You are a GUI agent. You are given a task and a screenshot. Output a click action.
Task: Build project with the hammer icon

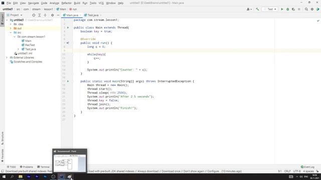[257, 9]
